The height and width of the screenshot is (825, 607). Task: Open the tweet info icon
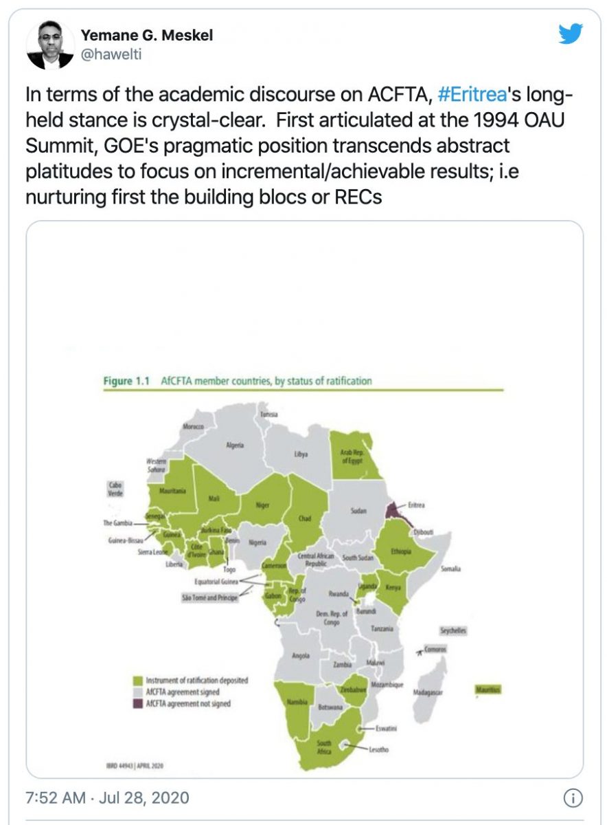(573, 798)
